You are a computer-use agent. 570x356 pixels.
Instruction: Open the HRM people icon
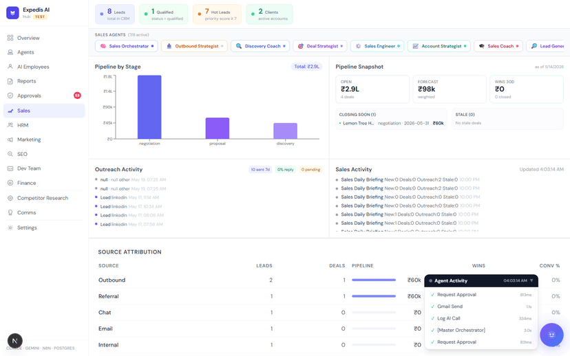point(10,125)
